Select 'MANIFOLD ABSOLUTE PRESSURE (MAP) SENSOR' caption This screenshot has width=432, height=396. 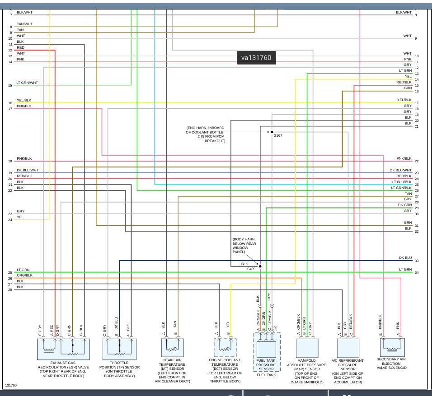tap(307, 371)
